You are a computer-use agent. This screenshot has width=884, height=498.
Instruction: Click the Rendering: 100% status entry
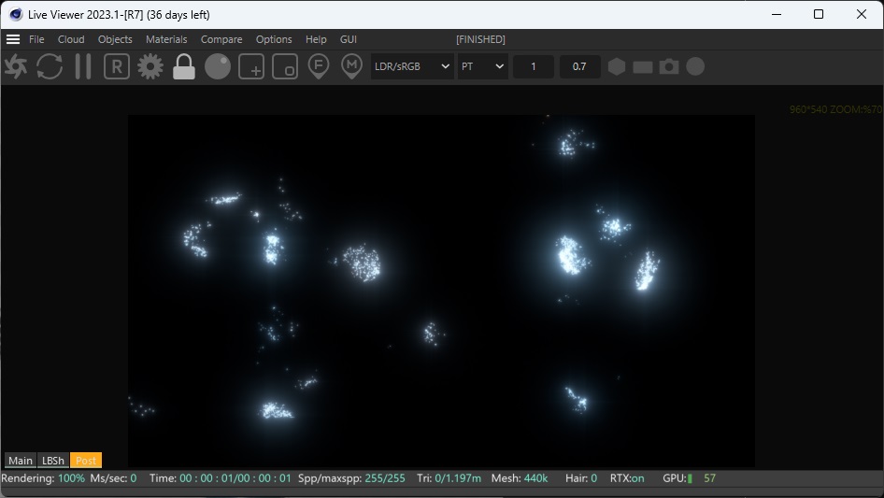pos(43,478)
